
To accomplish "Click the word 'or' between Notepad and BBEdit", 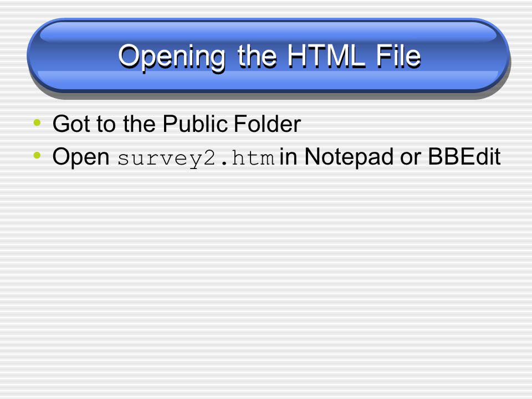I will [x=411, y=159].
